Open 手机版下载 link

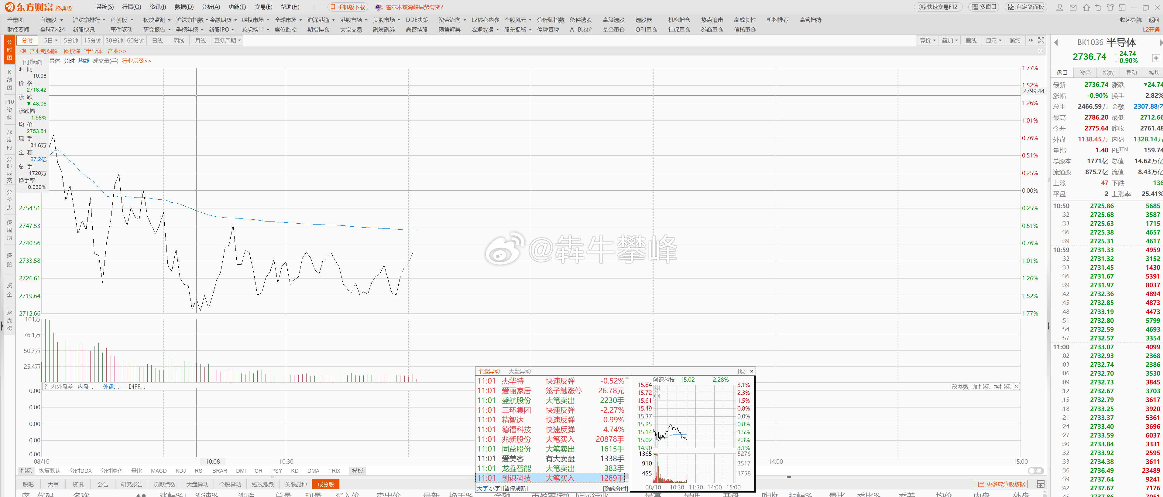click(x=348, y=7)
